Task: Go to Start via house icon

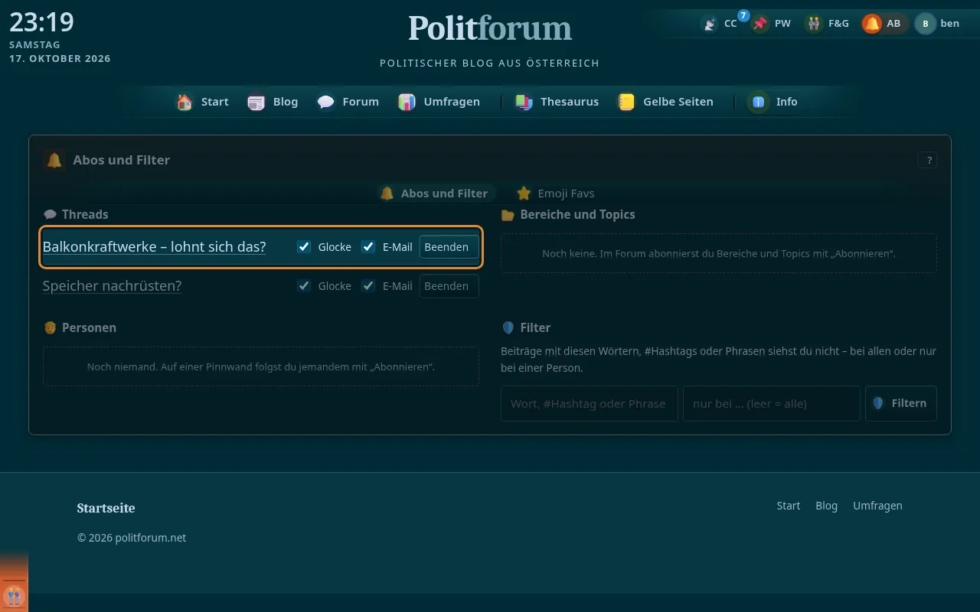Action: coord(185,102)
